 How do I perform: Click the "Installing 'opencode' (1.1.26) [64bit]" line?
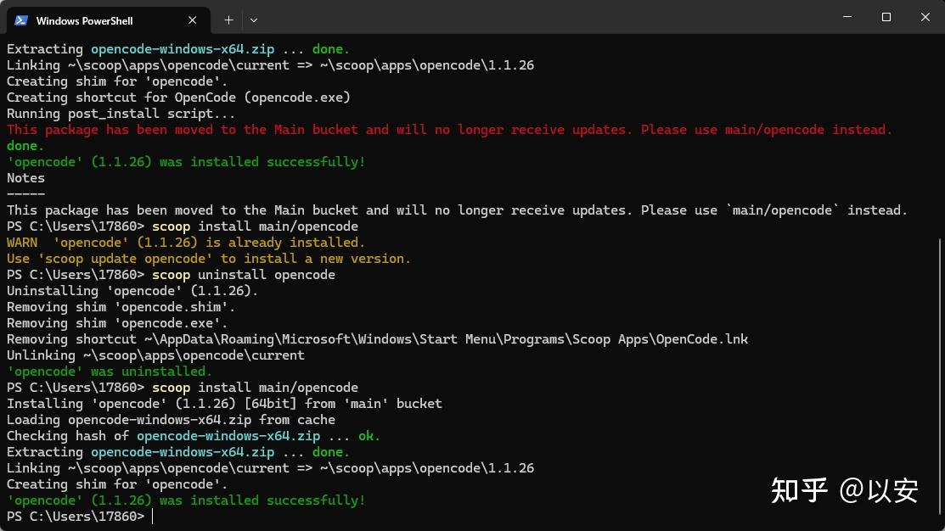coord(224,404)
